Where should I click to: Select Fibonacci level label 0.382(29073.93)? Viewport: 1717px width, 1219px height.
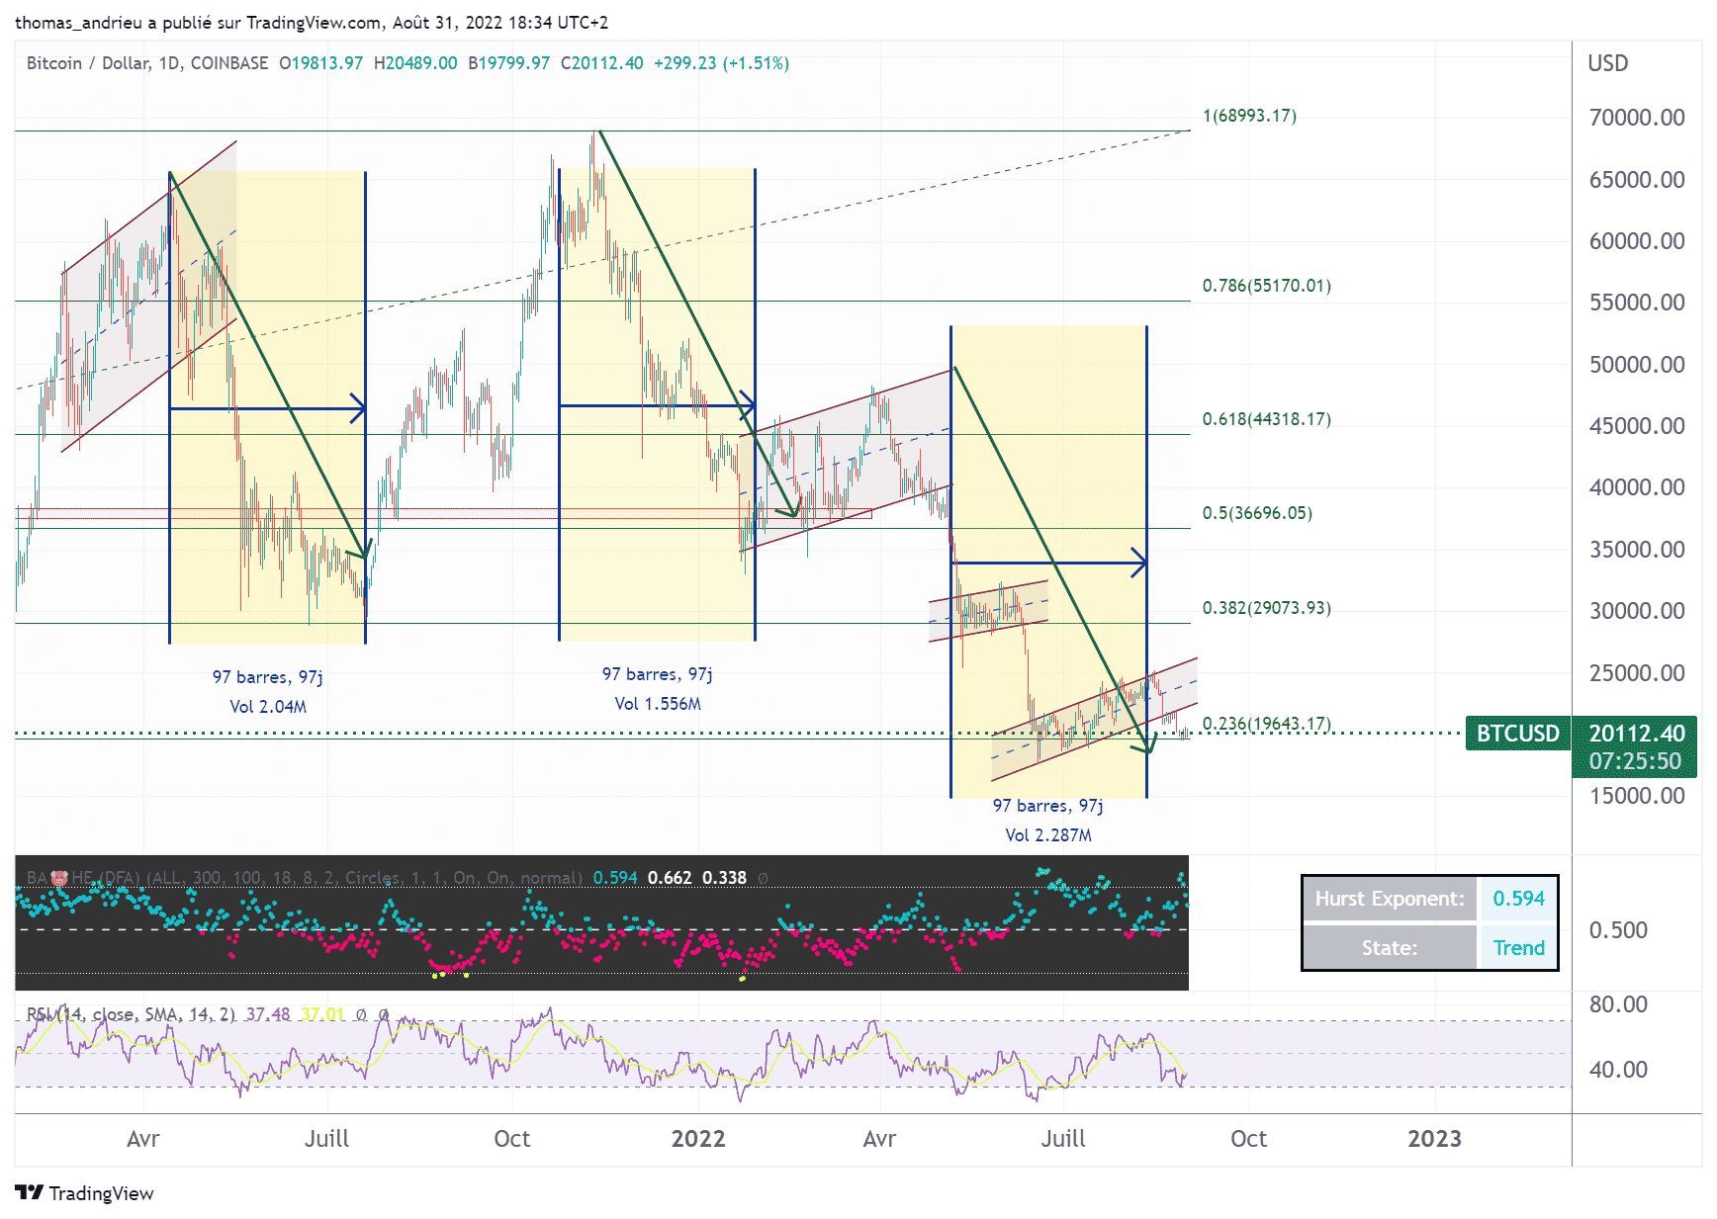[x=1267, y=608]
